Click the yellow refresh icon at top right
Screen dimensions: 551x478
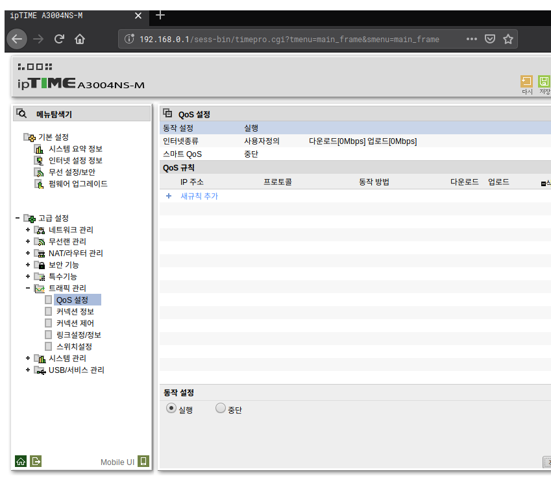(x=526, y=81)
